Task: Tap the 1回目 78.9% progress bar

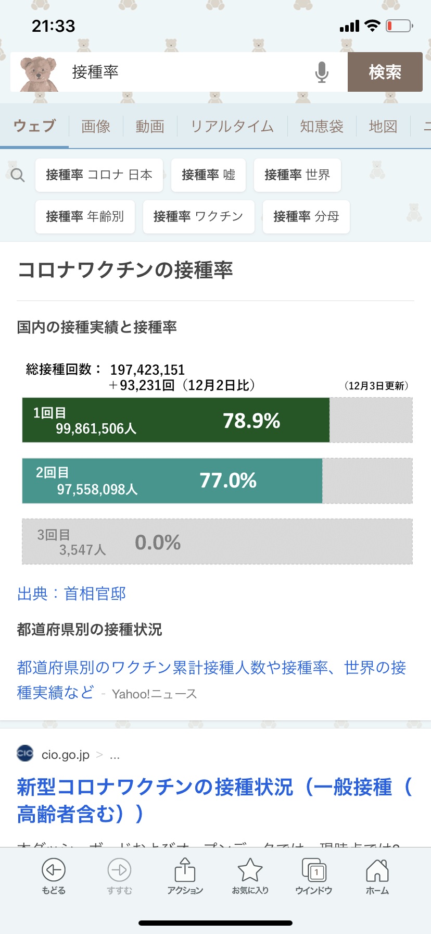Action: [x=218, y=420]
